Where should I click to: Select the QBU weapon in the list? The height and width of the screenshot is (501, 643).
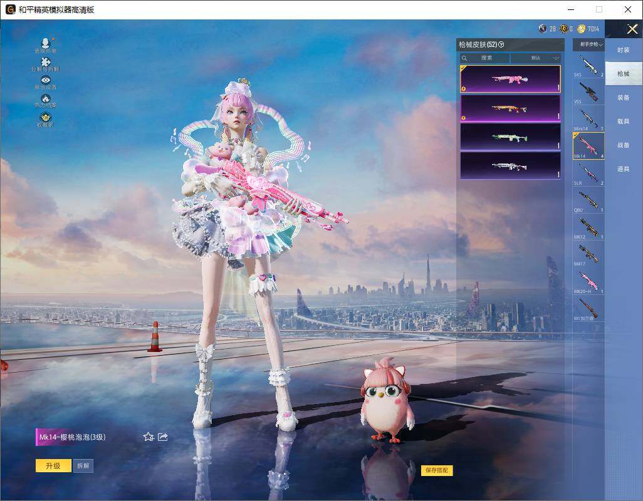click(588, 200)
